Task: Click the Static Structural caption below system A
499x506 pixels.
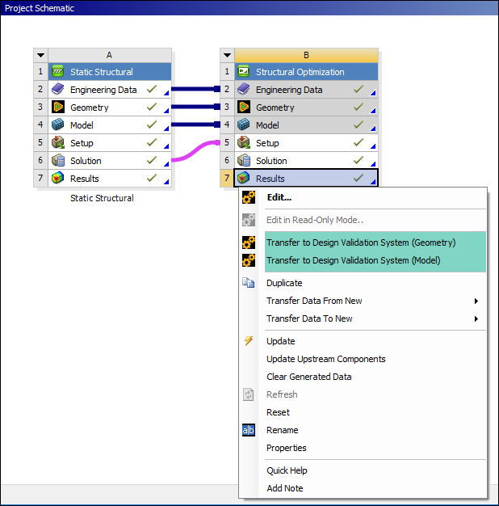Action: (102, 198)
